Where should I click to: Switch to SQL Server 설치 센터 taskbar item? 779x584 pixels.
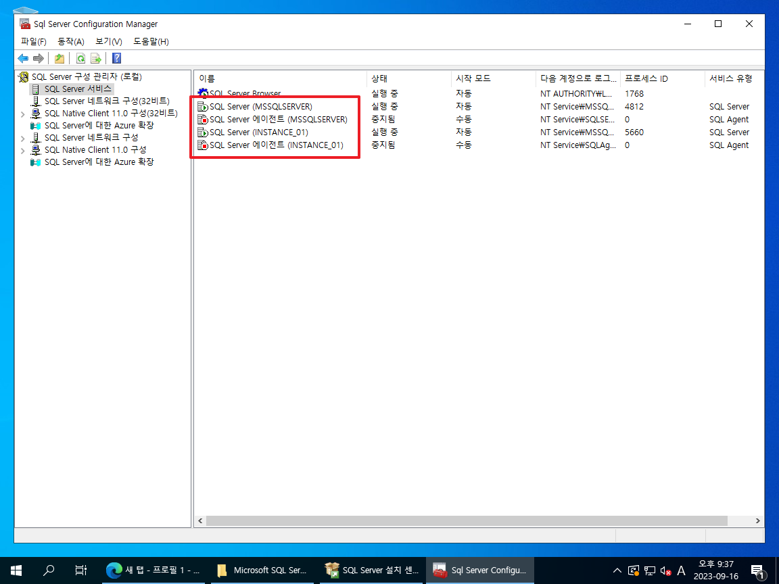point(371,570)
